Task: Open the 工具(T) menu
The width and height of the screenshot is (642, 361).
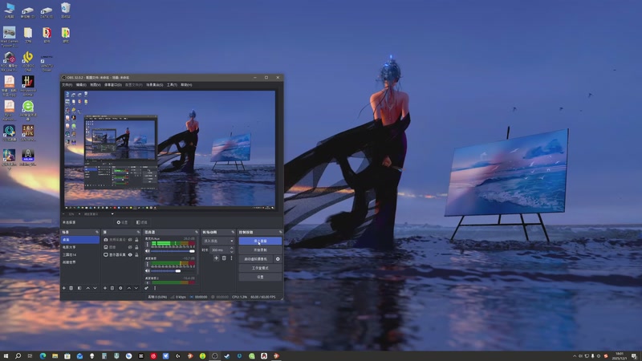Action: pos(172,85)
